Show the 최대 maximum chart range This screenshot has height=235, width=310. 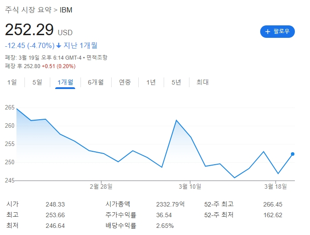pos(202,82)
